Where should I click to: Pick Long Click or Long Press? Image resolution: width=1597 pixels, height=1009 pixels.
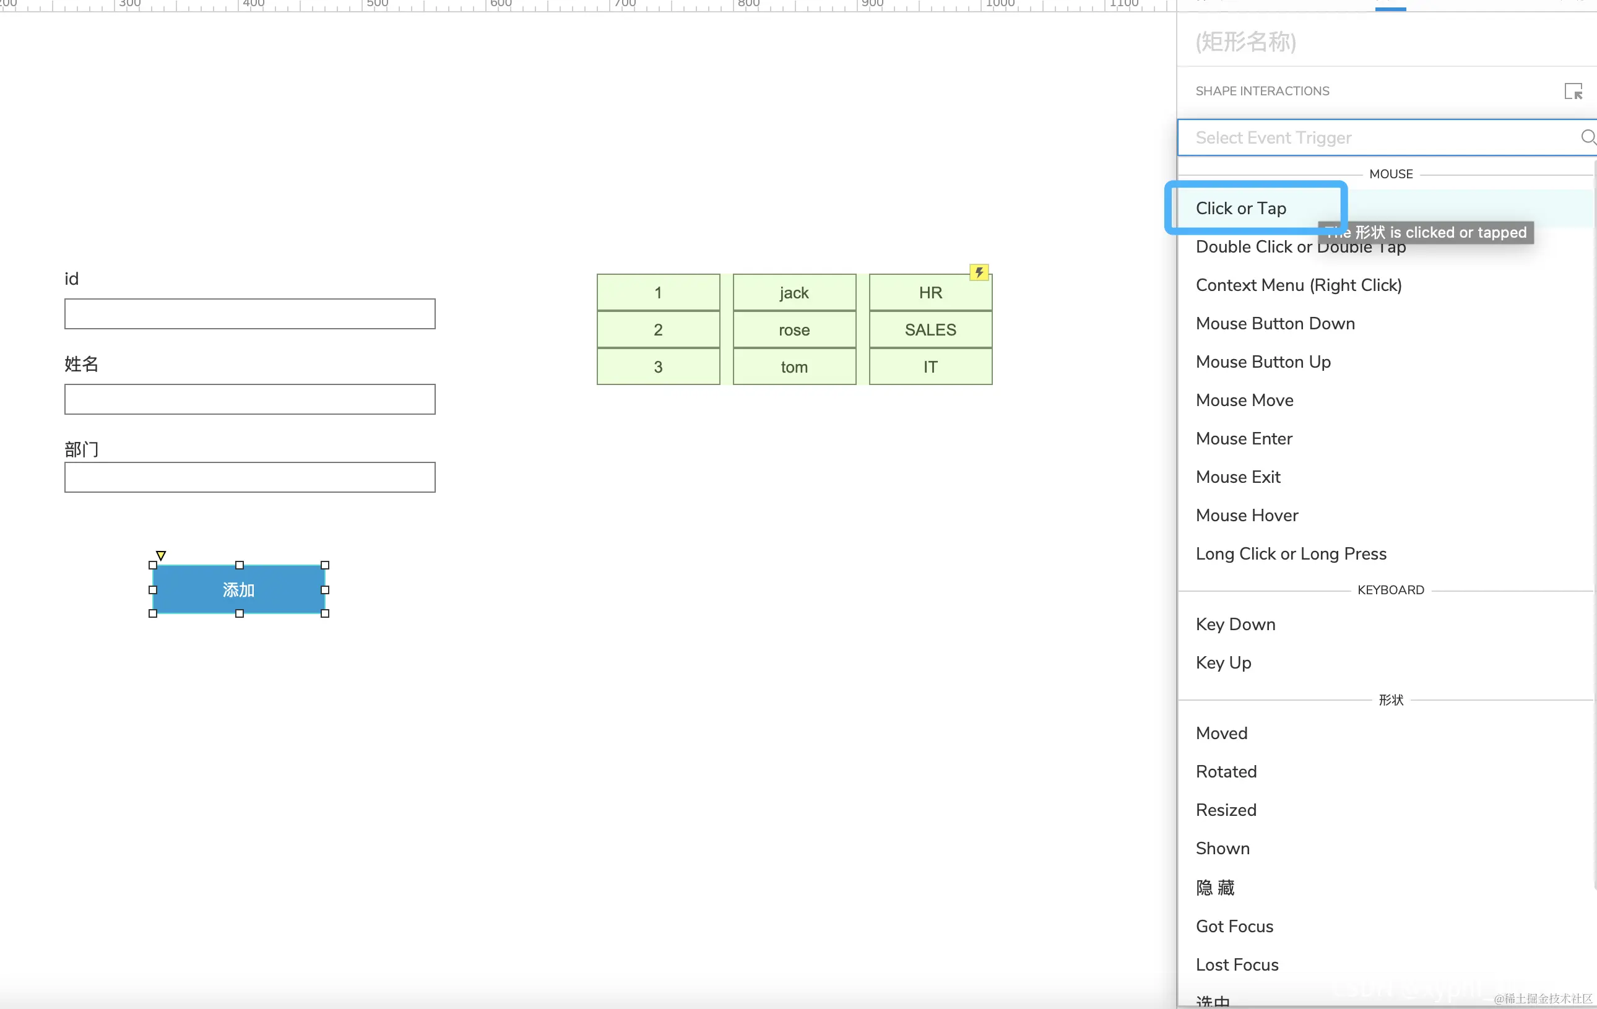coord(1290,554)
